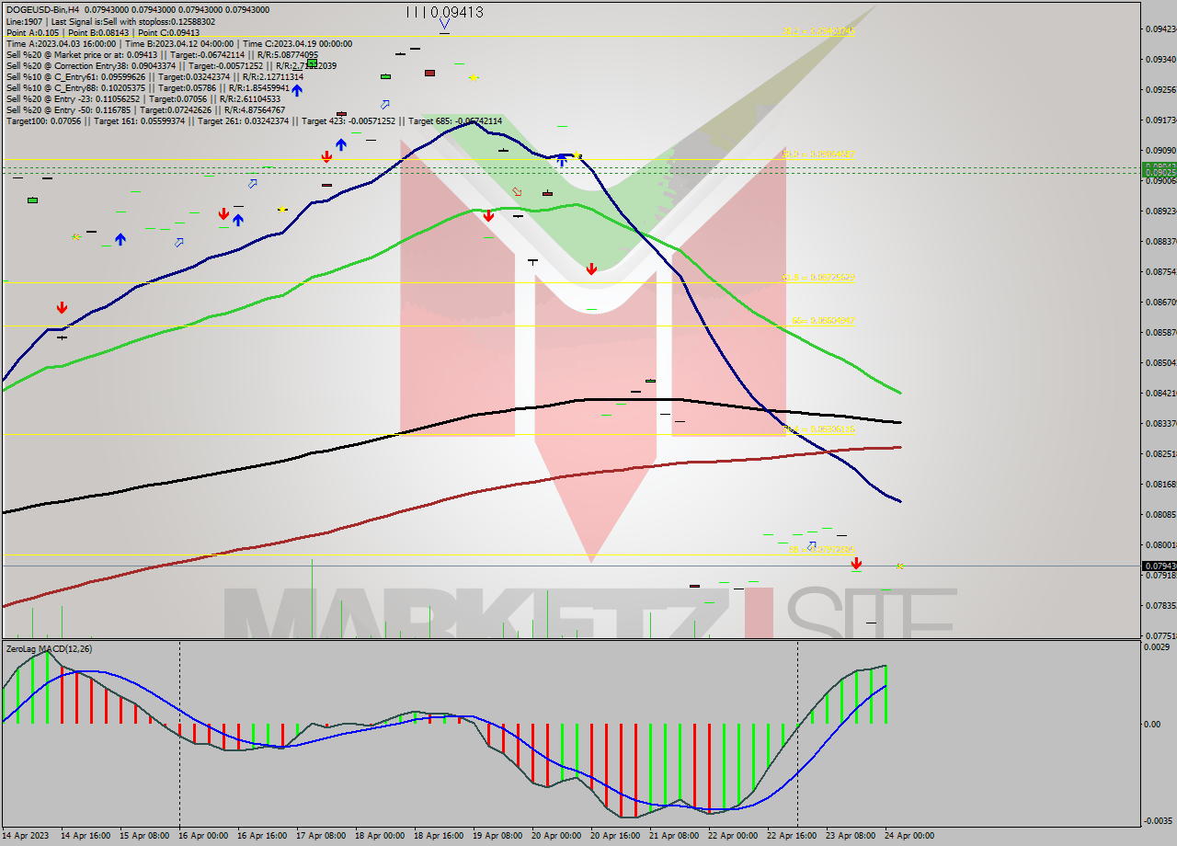The width and height of the screenshot is (1177, 846).
Task: Select the 50.0 Fibonacci level label
Action: (819, 154)
